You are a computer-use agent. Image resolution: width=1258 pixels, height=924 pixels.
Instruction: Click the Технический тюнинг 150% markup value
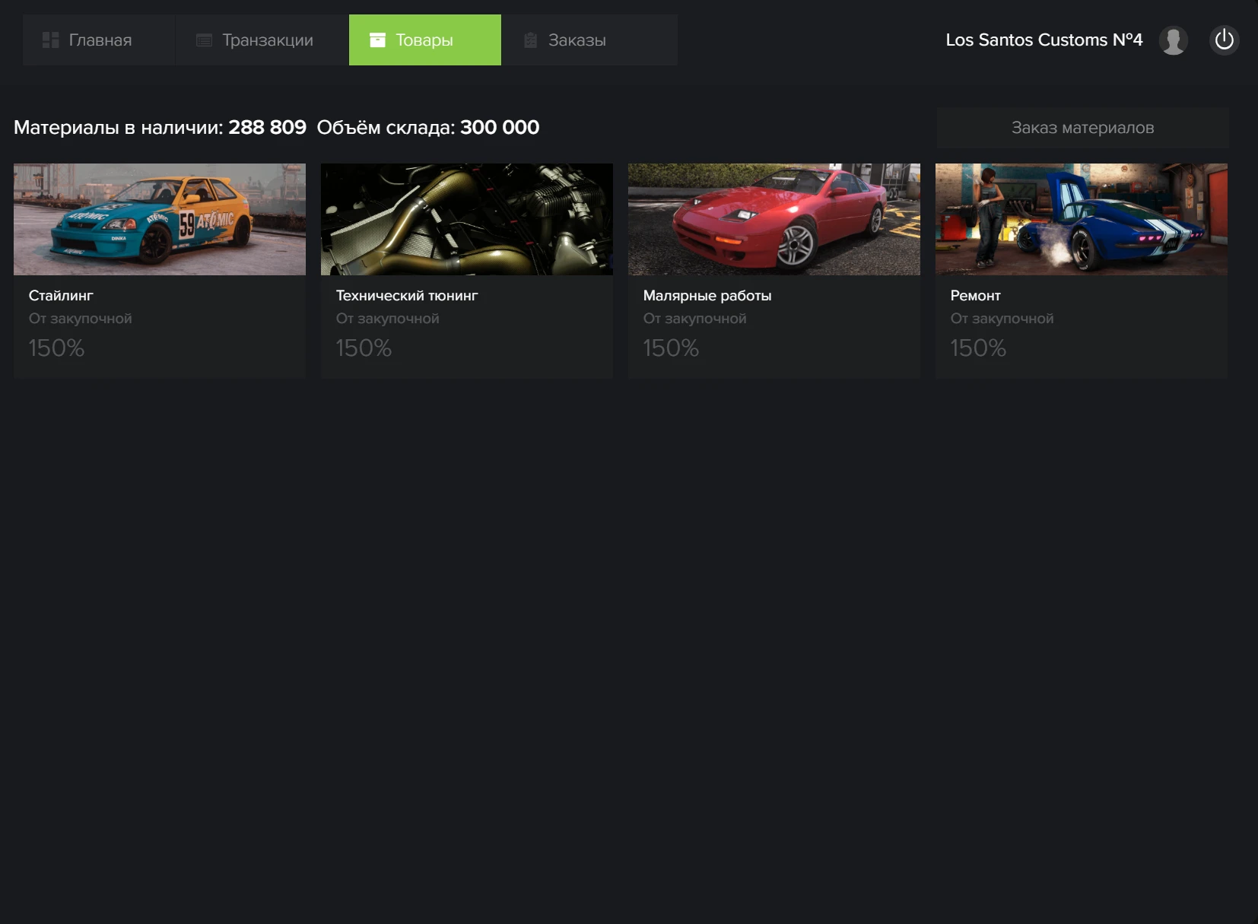click(364, 348)
